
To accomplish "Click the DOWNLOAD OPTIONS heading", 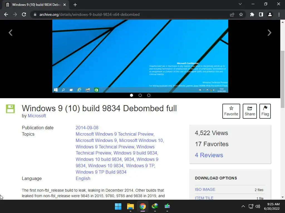I will click(x=216, y=178).
